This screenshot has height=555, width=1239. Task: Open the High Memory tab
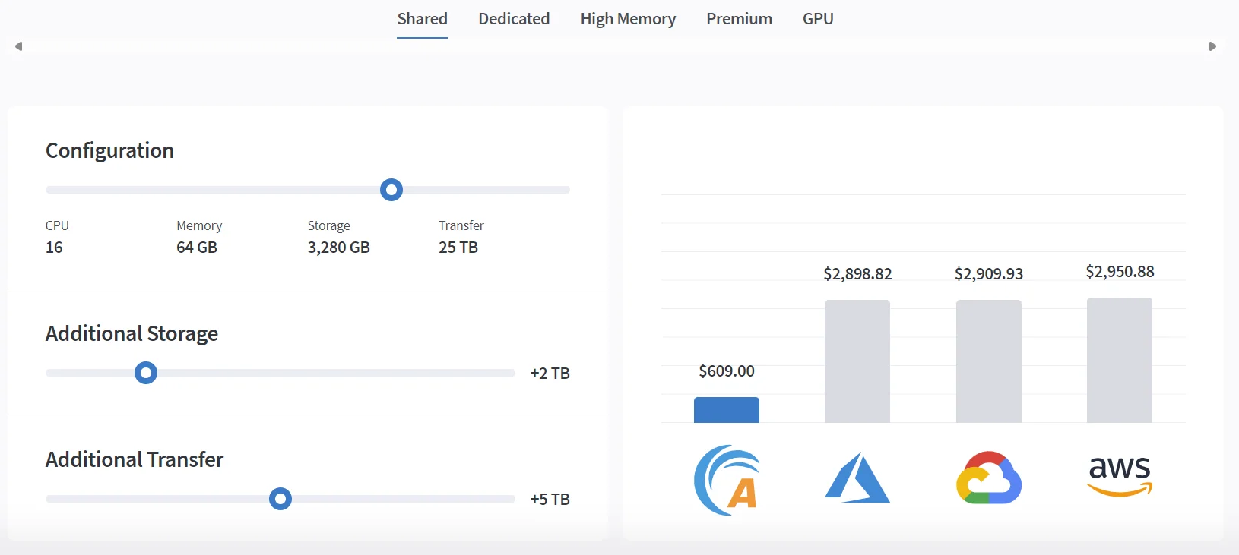tap(628, 19)
